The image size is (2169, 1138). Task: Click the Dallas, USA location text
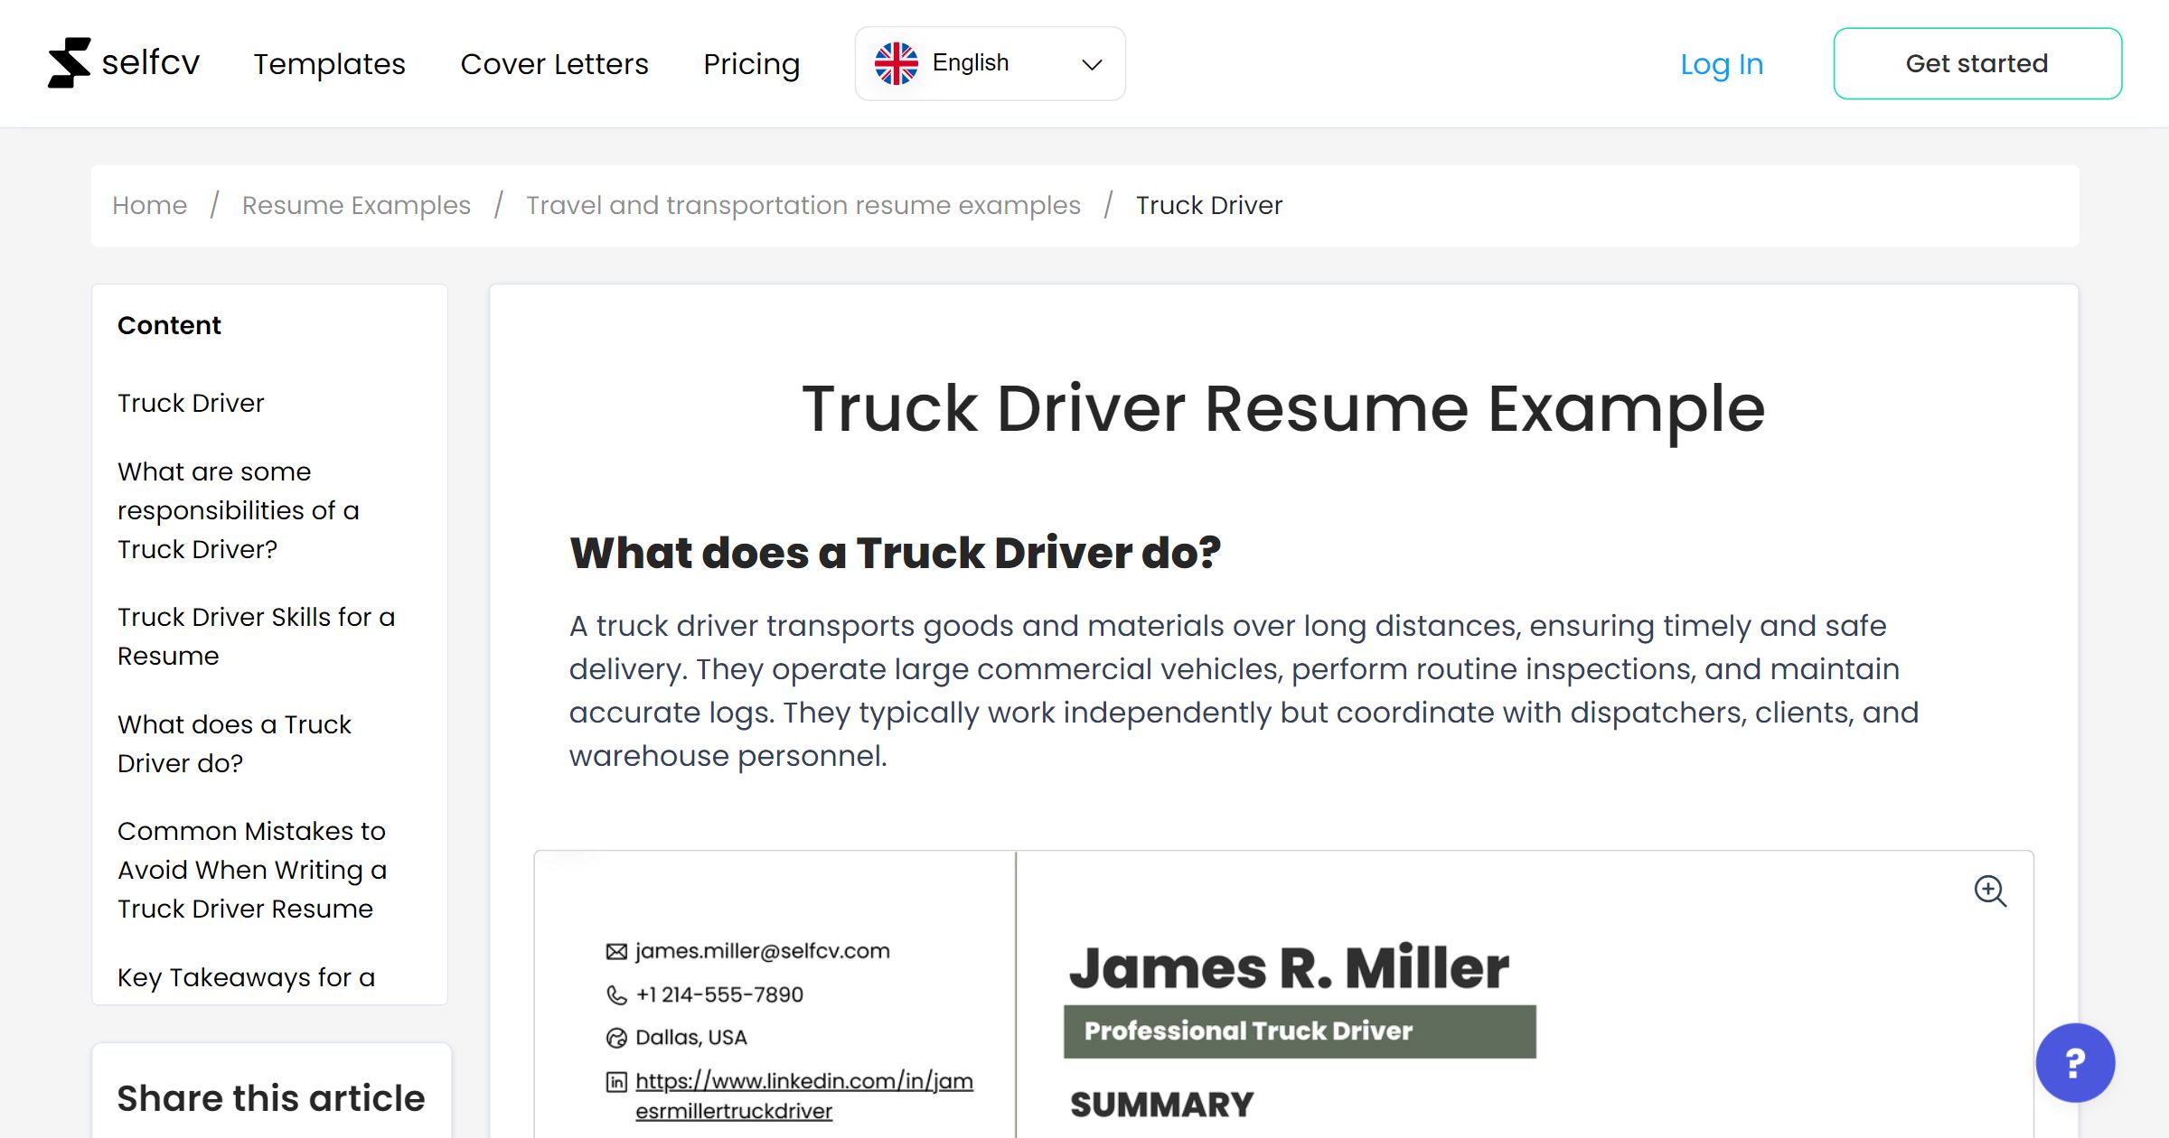[x=691, y=1038]
